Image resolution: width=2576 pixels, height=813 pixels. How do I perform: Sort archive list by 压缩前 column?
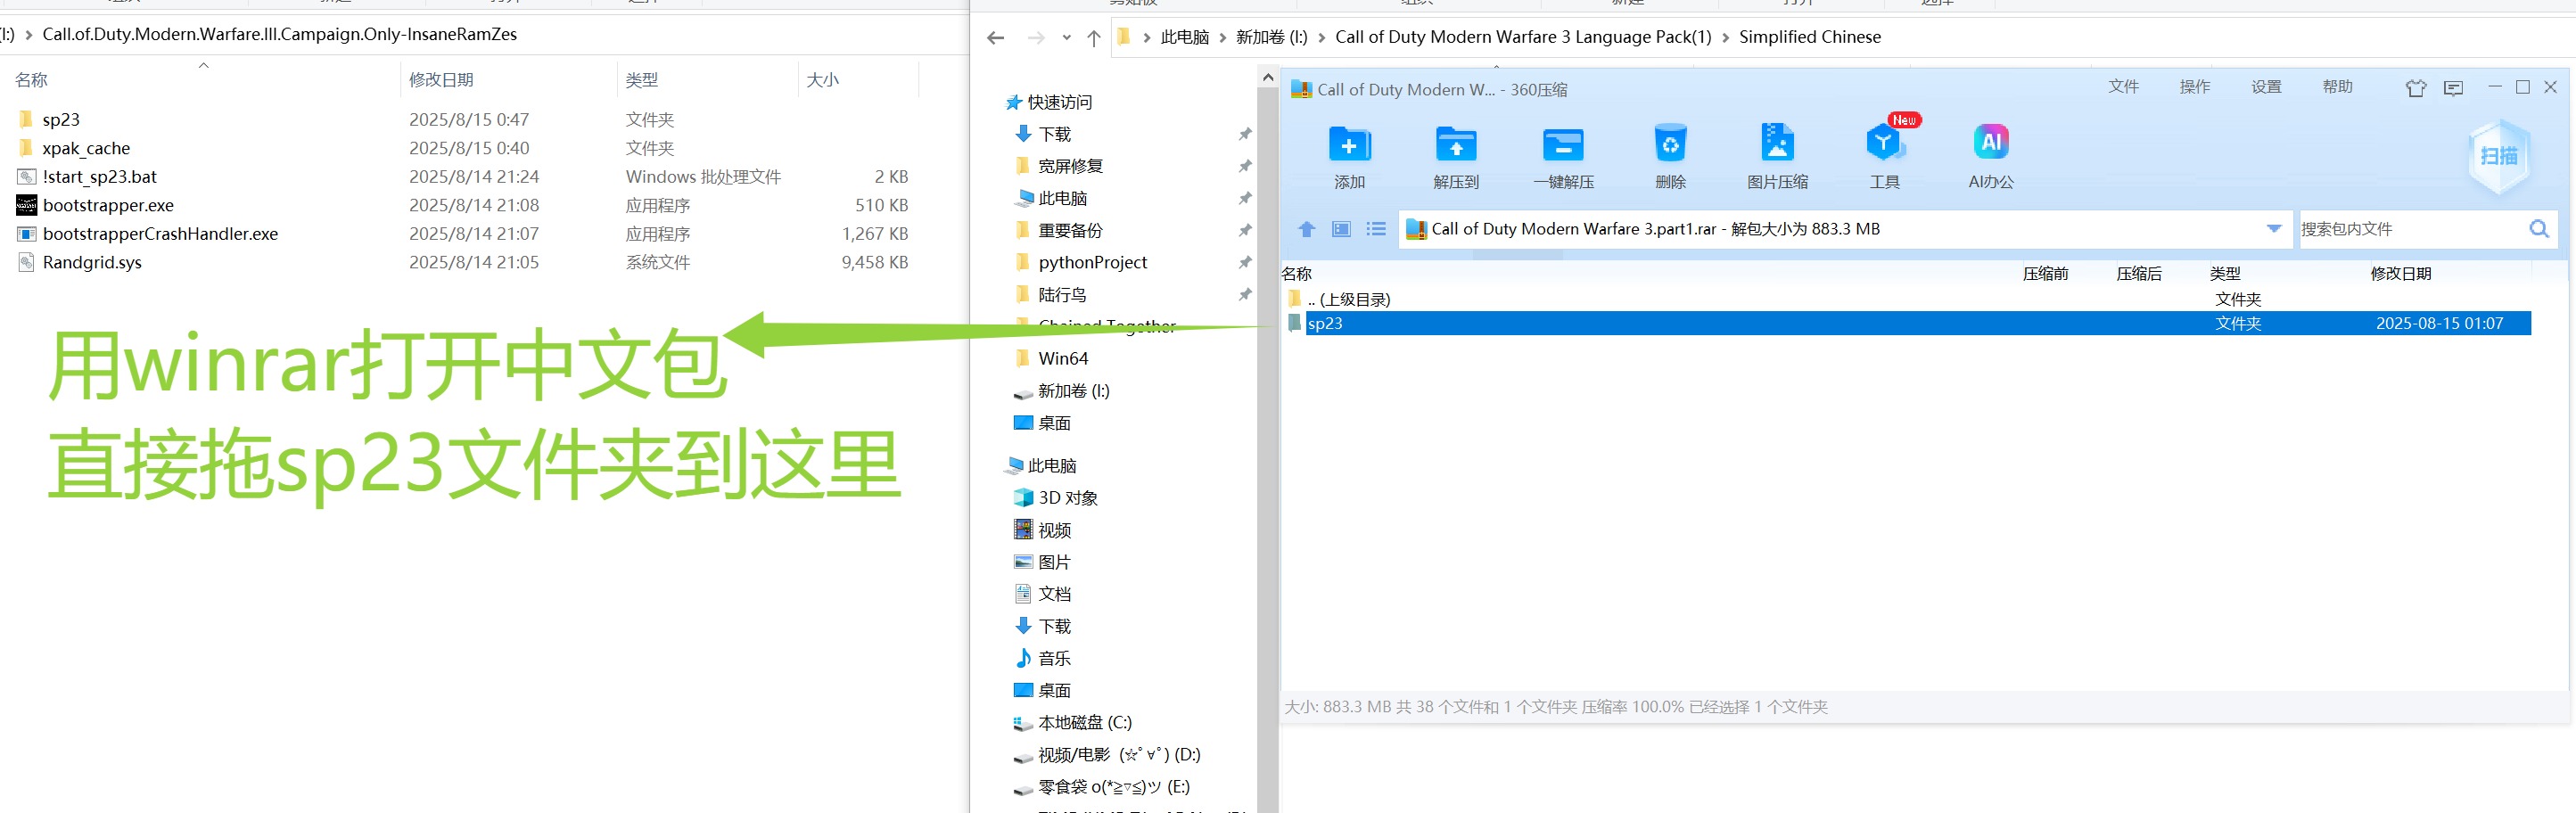(x=2045, y=273)
